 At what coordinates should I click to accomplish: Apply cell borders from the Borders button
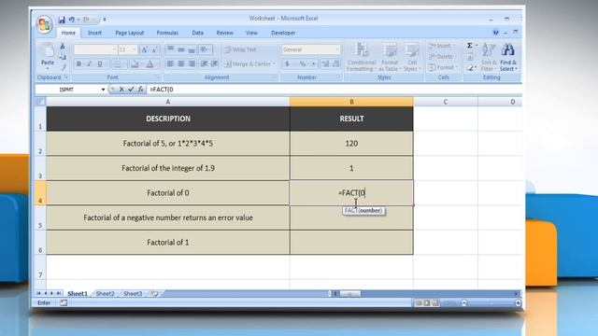click(119, 64)
